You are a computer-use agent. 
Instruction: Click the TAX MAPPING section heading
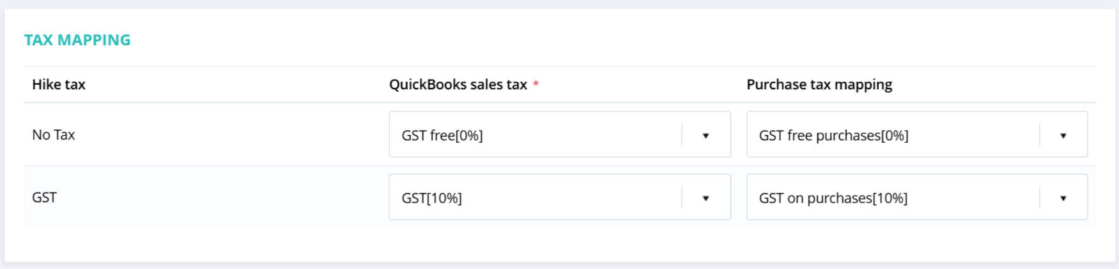pyautogui.click(x=77, y=40)
